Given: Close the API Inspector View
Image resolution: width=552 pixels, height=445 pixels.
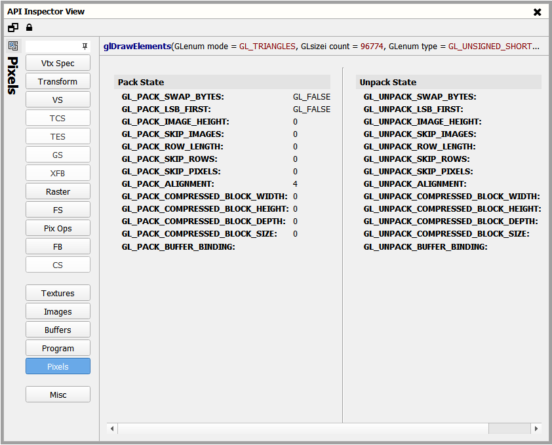Looking at the screenshot, I should click(x=537, y=12).
